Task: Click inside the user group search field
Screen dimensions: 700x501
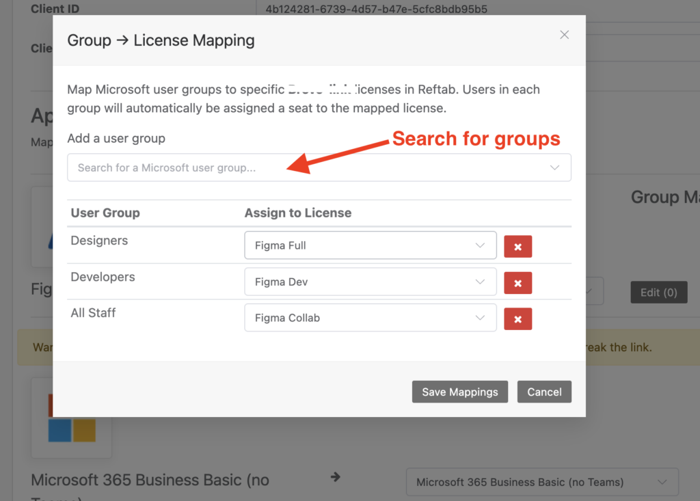Action: (x=205, y=167)
